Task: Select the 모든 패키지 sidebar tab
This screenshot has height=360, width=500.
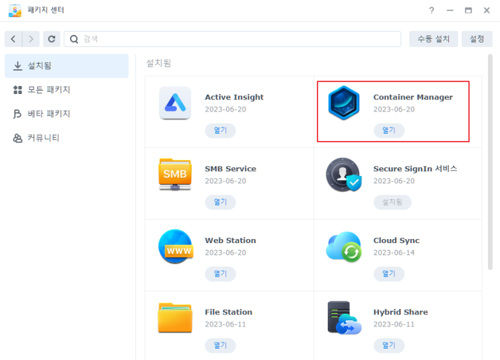Action: pyautogui.click(x=67, y=90)
